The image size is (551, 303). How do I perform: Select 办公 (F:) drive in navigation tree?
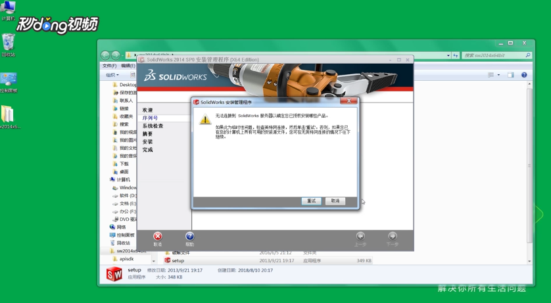pos(124,212)
